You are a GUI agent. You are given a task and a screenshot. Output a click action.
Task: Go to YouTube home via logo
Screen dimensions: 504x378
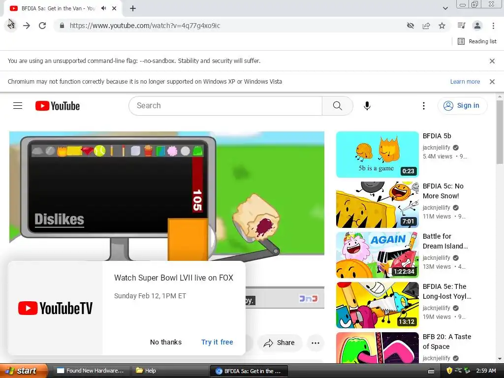click(58, 106)
